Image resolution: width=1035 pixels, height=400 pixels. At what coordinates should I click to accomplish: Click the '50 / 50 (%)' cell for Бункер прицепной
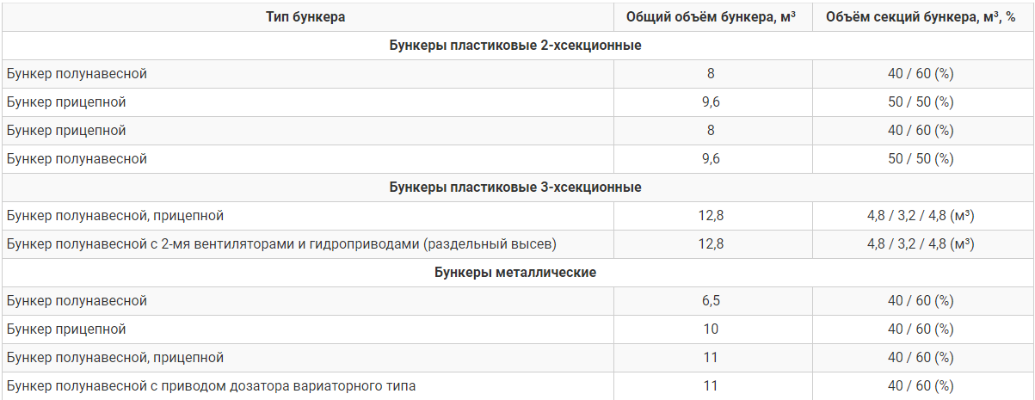(921, 102)
